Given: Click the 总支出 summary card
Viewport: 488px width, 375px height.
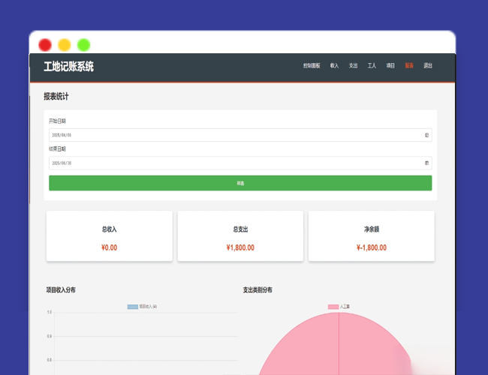Looking at the screenshot, I should point(240,236).
